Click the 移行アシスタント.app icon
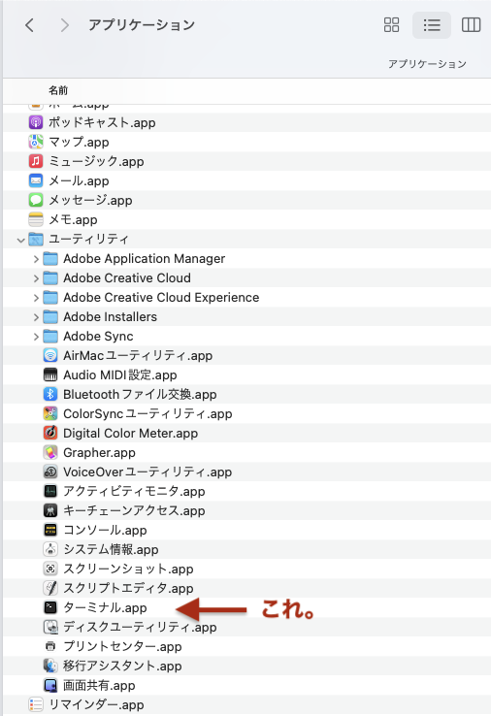 tap(50, 666)
